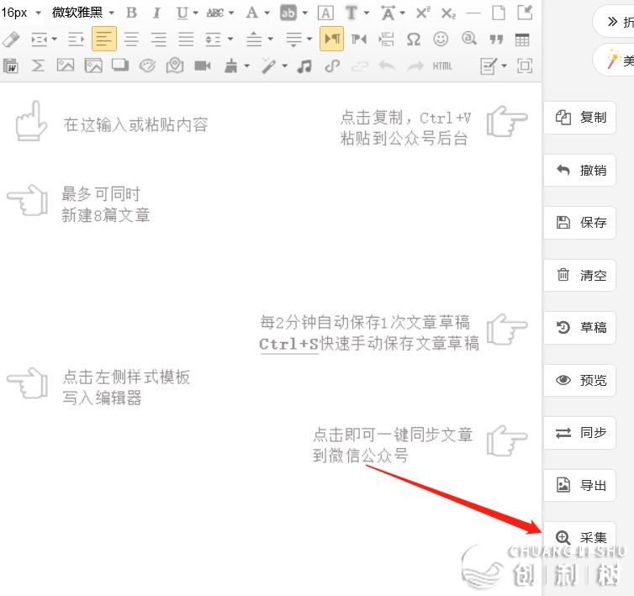The width and height of the screenshot is (634, 596).
Task: Export article with 导出 button
Action: point(580,485)
